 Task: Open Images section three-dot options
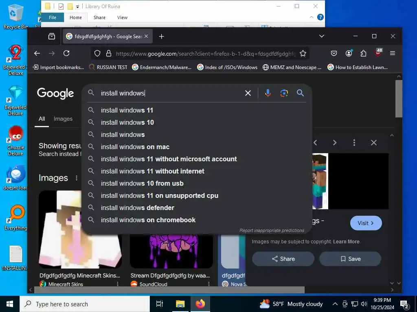coord(77,178)
